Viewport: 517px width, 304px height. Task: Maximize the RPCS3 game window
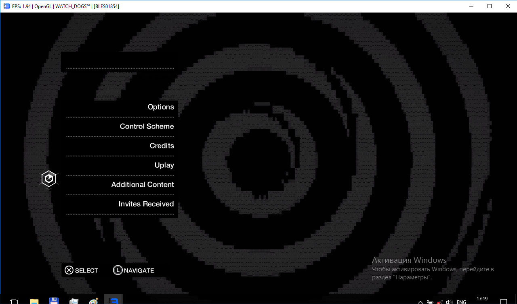[490, 6]
